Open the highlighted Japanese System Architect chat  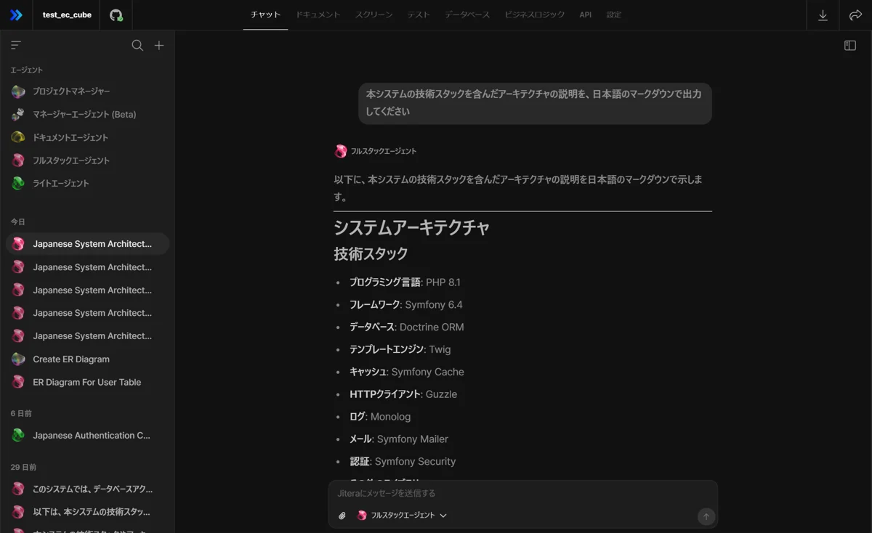87,244
